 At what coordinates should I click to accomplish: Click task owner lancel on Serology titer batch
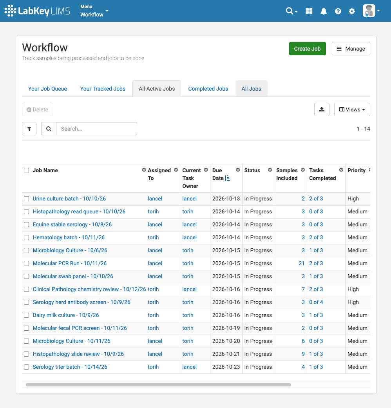coord(189,367)
